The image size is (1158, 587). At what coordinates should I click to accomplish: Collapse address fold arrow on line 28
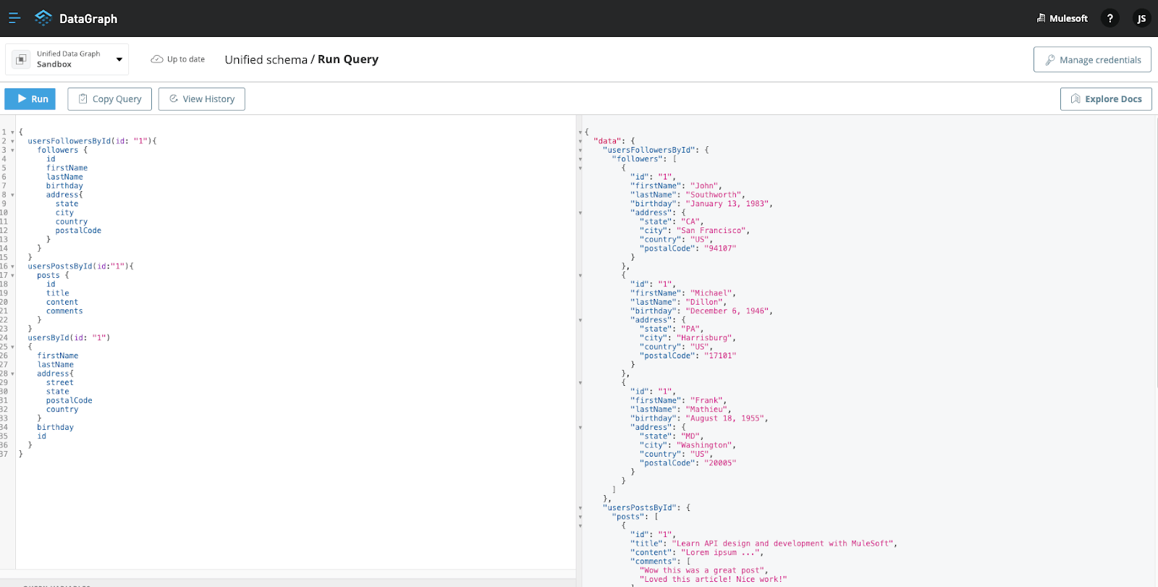tap(12, 374)
